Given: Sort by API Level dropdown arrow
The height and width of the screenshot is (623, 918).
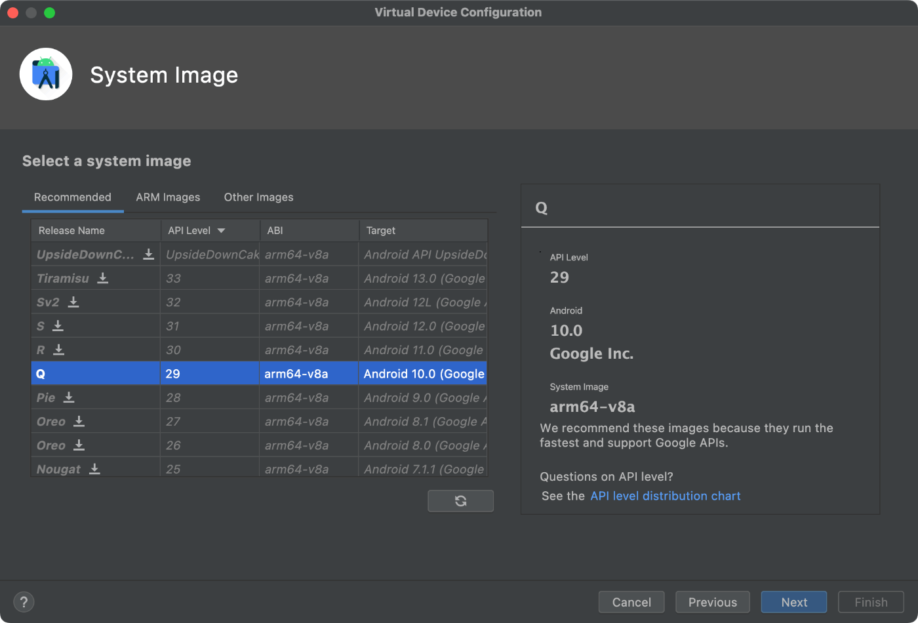Looking at the screenshot, I should pyautogui.click(x=221, y=231).
